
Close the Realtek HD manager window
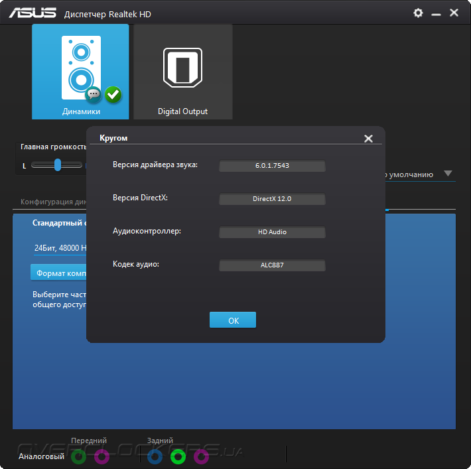pos(454,13)
